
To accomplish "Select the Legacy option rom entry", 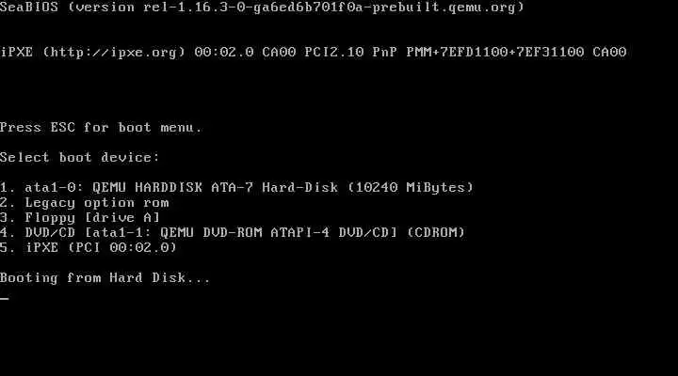I will [85, 202].
